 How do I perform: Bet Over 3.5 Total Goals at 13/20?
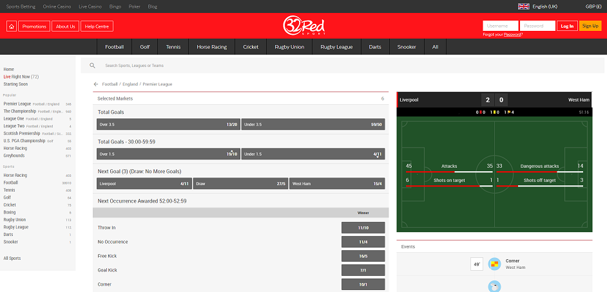tap(168, 124)
